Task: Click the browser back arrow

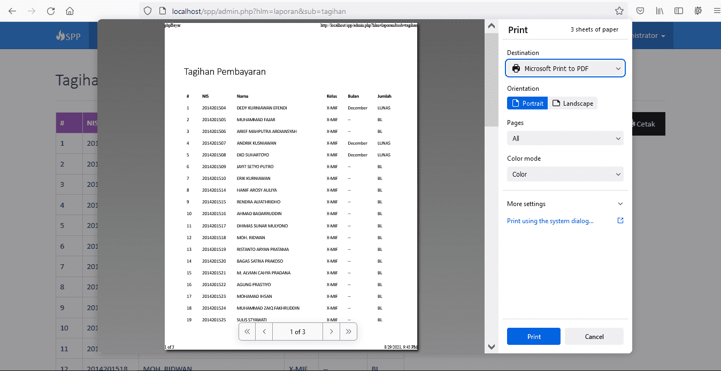Action: click(12, 11)
